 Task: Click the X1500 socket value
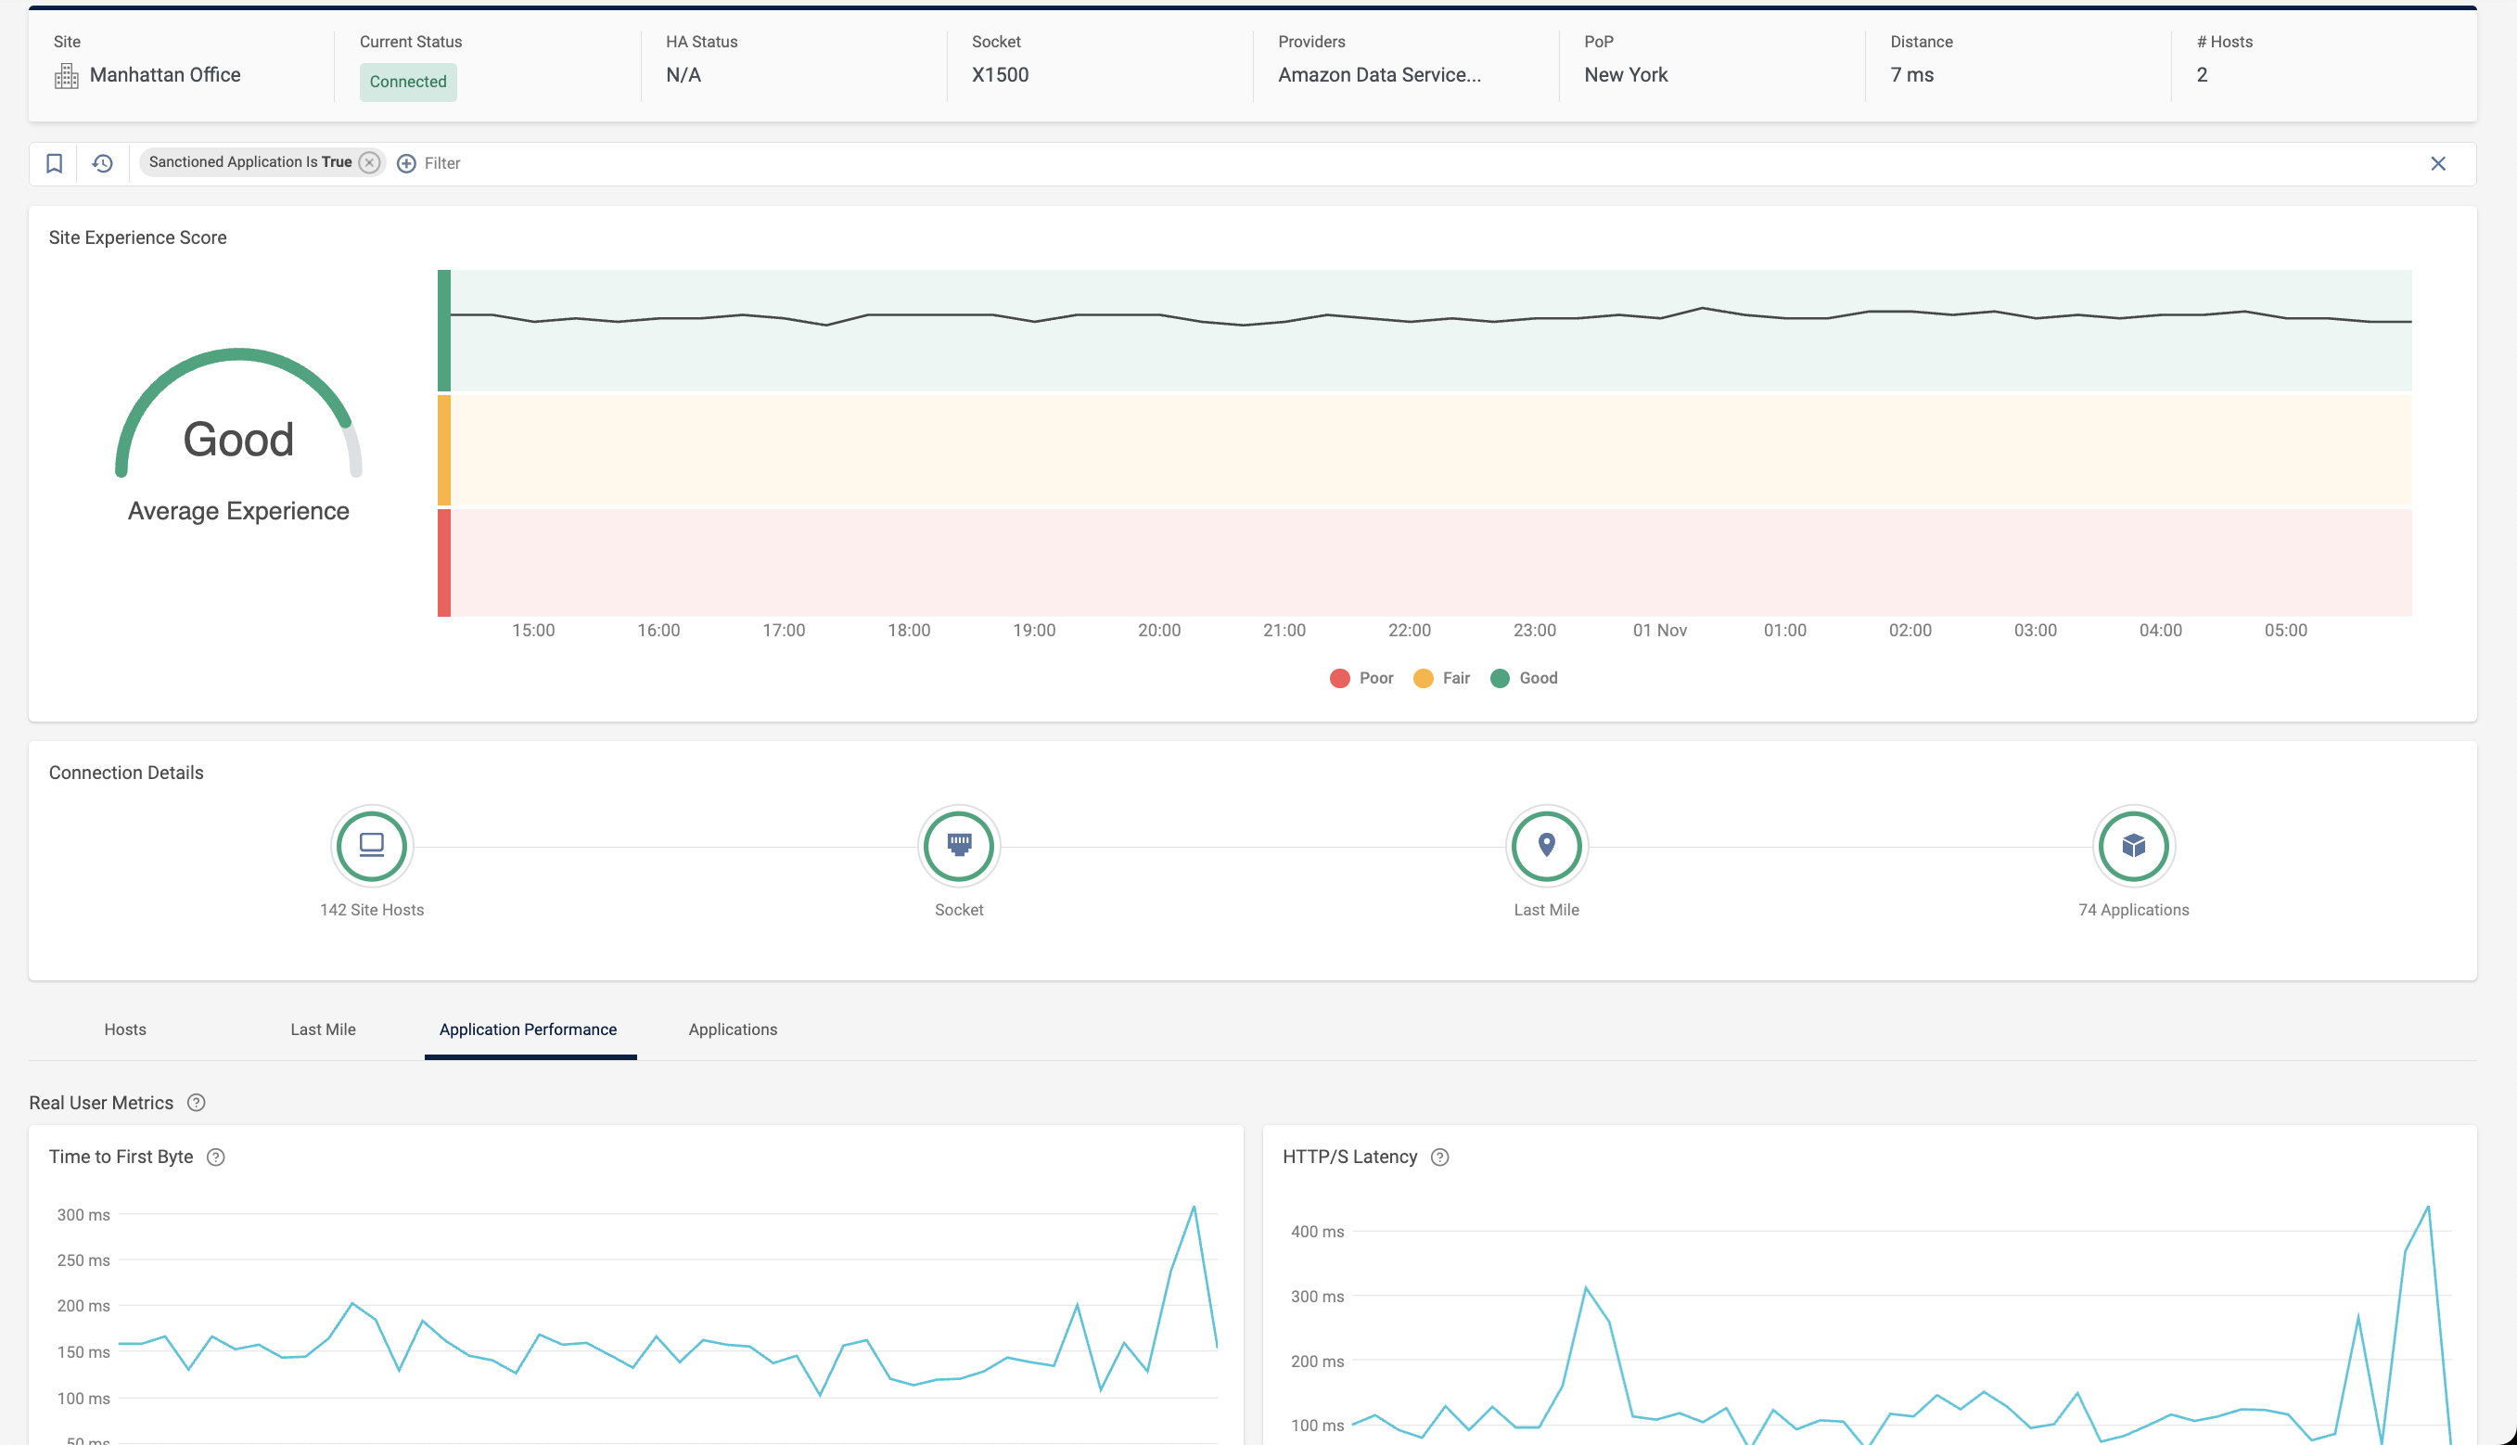[1000, 75]
